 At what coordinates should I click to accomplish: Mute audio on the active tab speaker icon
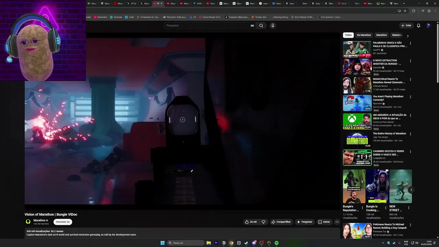coord(158,3)
